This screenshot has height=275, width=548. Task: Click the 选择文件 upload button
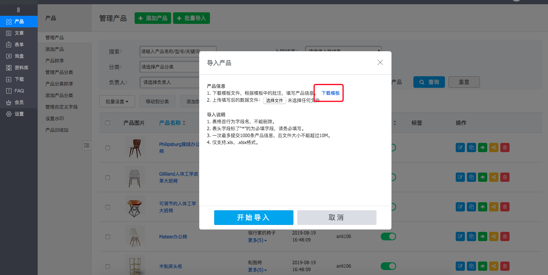point(275,101)
